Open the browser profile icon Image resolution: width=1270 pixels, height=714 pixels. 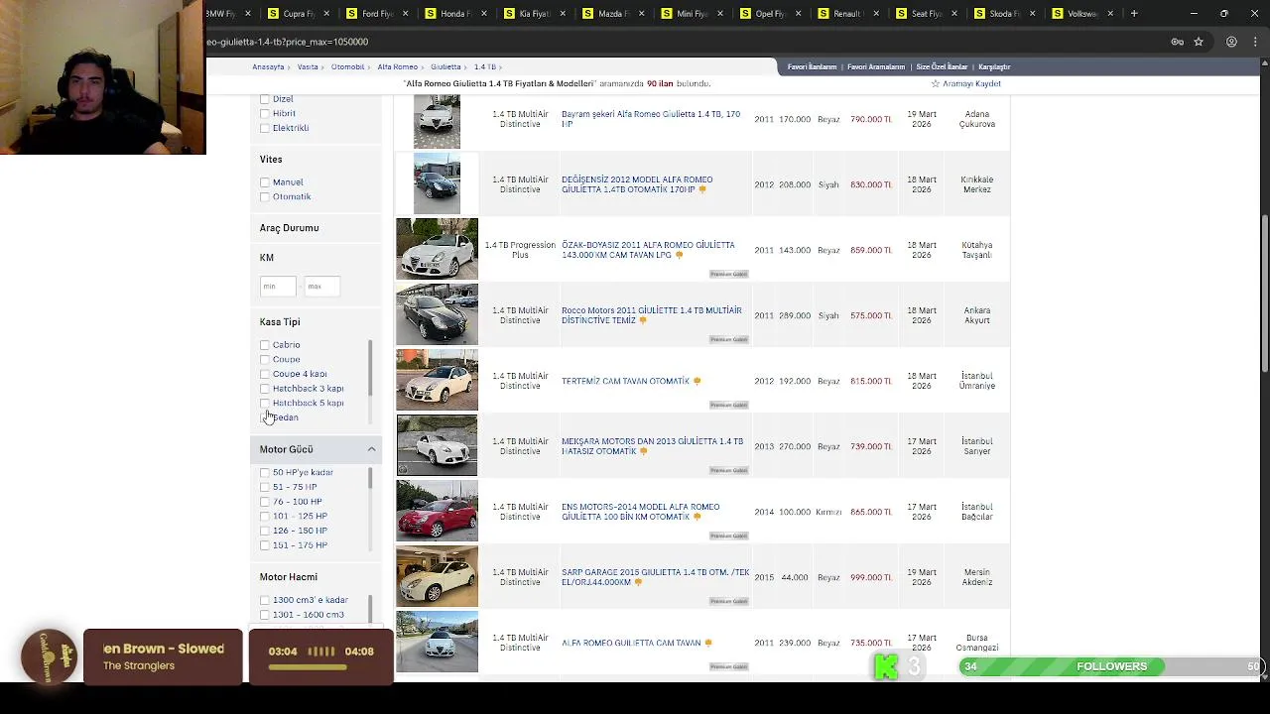pos(1231,42)
